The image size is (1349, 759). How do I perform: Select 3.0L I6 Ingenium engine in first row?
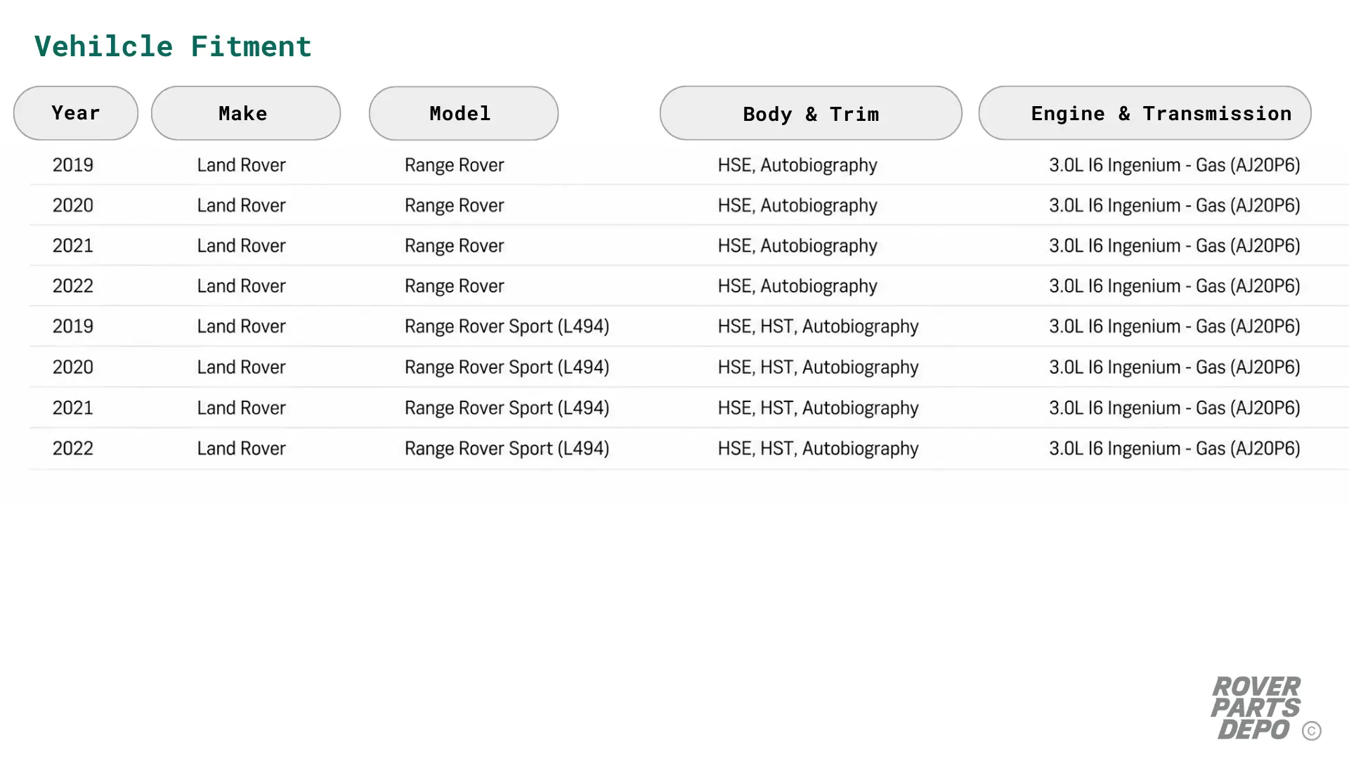1175,166
